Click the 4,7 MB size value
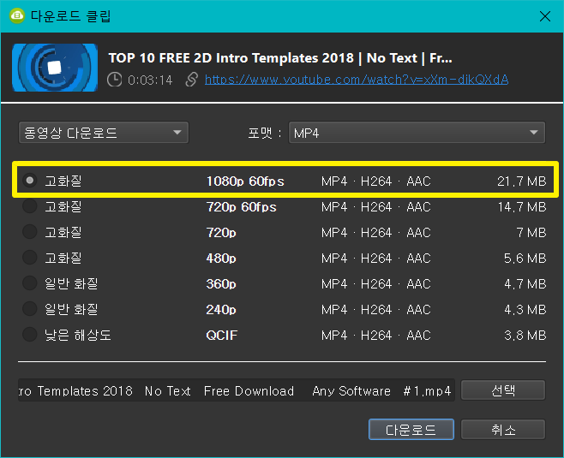Screen dimensions: 564x458 525,283
